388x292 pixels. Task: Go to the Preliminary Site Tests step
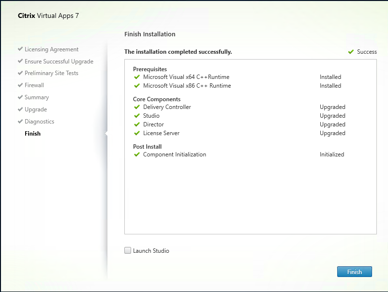51,73
